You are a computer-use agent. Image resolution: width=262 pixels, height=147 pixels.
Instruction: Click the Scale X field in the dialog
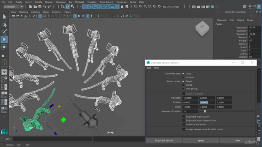[x=190, y=107]
